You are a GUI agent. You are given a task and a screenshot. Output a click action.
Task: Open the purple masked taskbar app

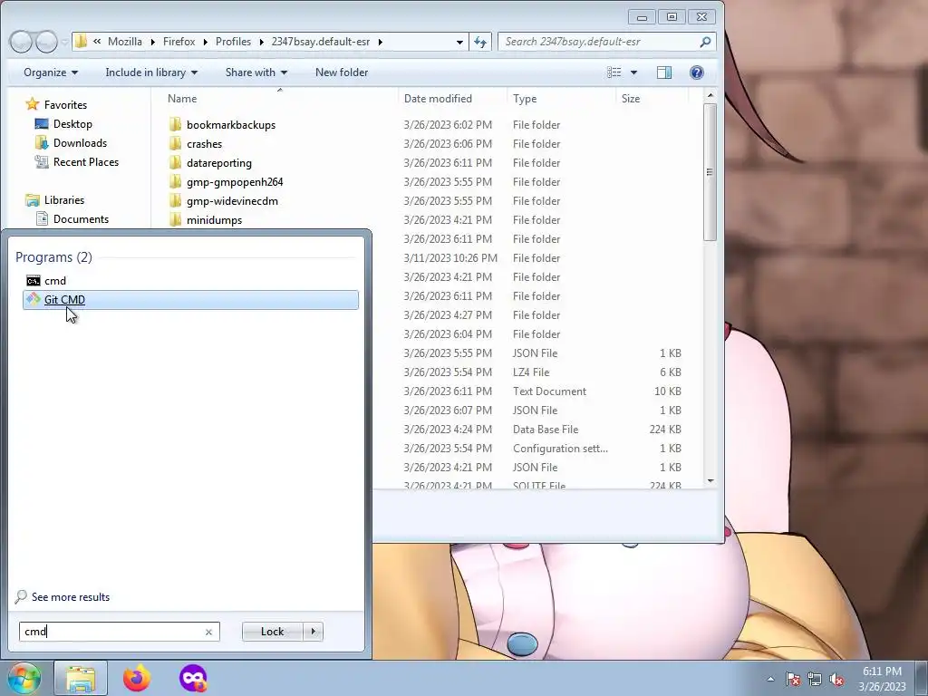click(x=193, y=678)
